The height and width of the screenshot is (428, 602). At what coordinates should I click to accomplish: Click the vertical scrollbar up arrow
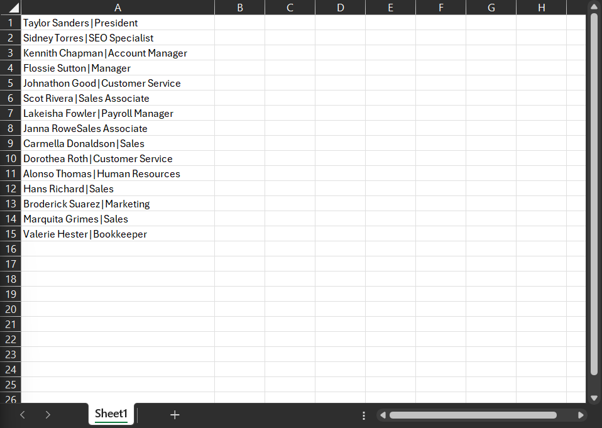(x=594, y=6)
